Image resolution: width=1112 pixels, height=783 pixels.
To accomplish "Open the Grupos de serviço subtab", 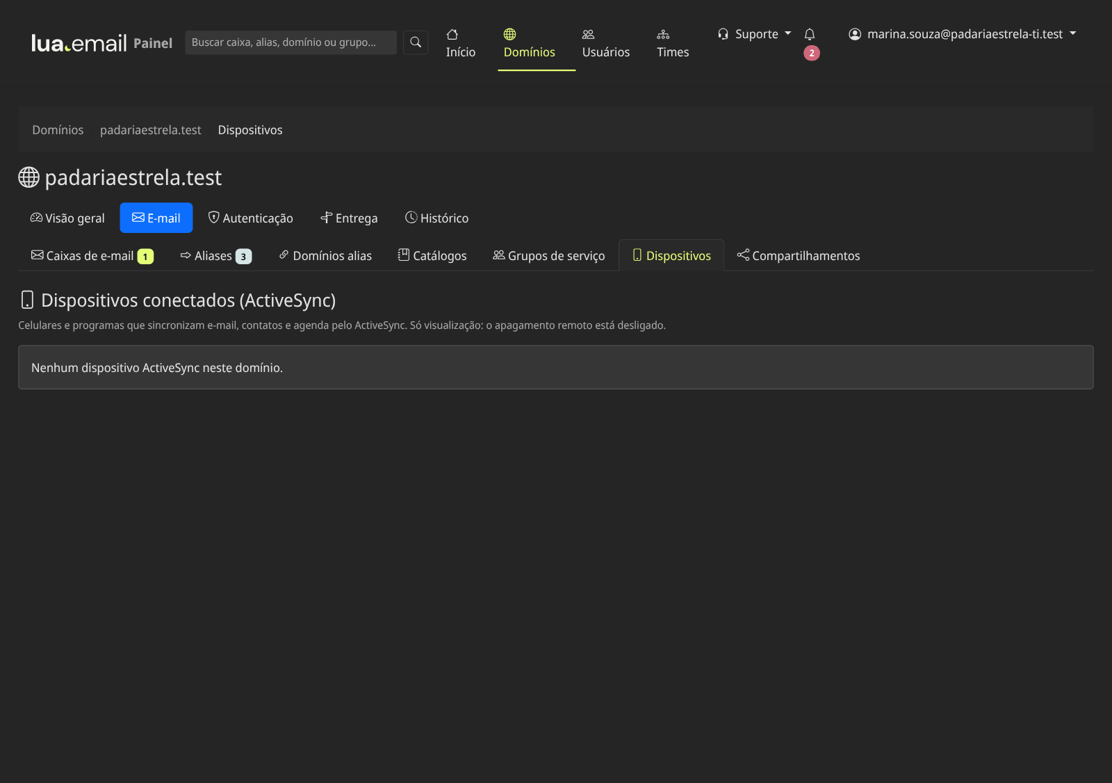I will click(549, 256).
